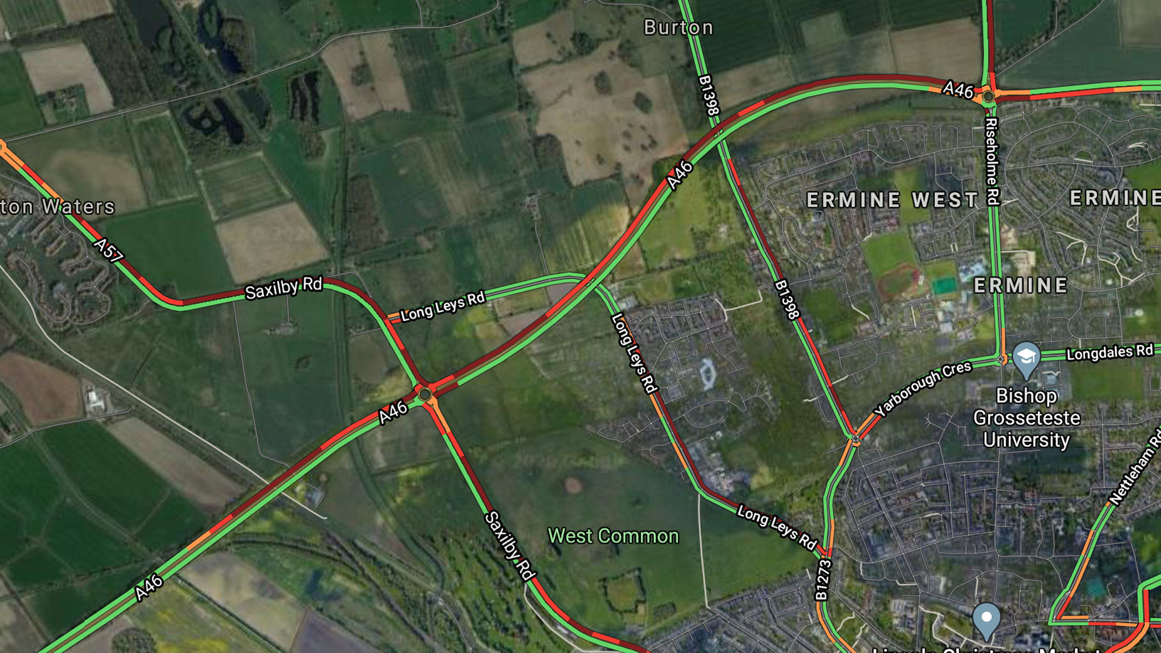Image resolution: width=1161 pixels, height=653 pixels.
Task: Click the West Common park label
Action: coord(613,536)
